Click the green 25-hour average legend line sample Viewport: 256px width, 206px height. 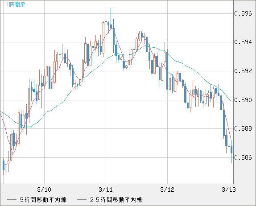pos(82,200)
